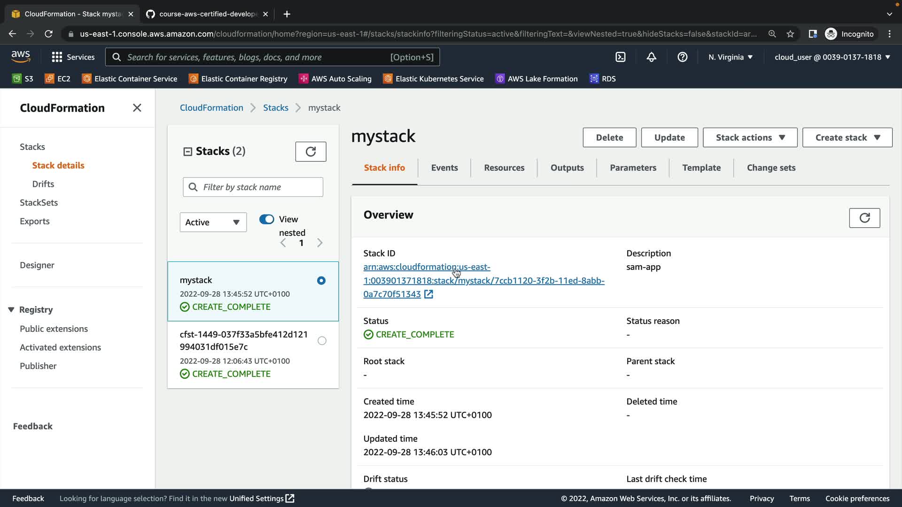902x507 pixels.
Task: Click the S3 shortcut icon
Action: tap(17, 79)
